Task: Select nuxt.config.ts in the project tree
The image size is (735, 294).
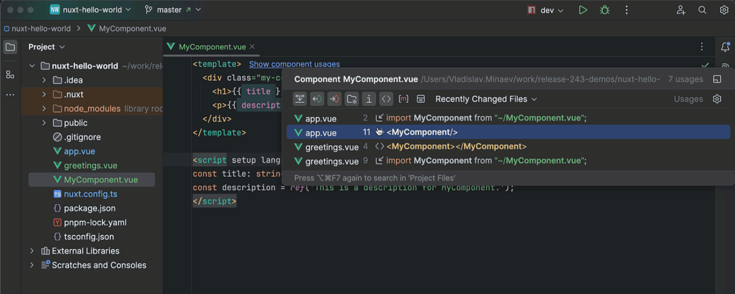Action: [90, 194]
